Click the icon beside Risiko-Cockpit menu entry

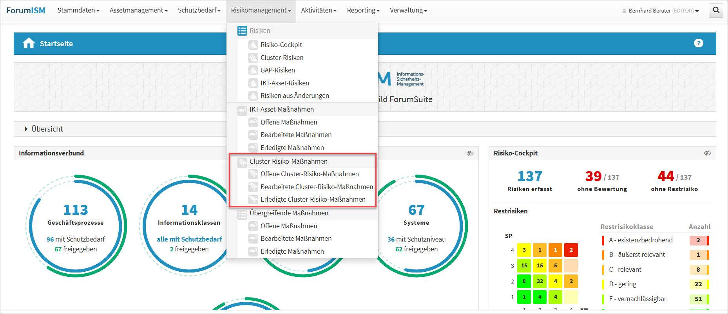point(253,45)
